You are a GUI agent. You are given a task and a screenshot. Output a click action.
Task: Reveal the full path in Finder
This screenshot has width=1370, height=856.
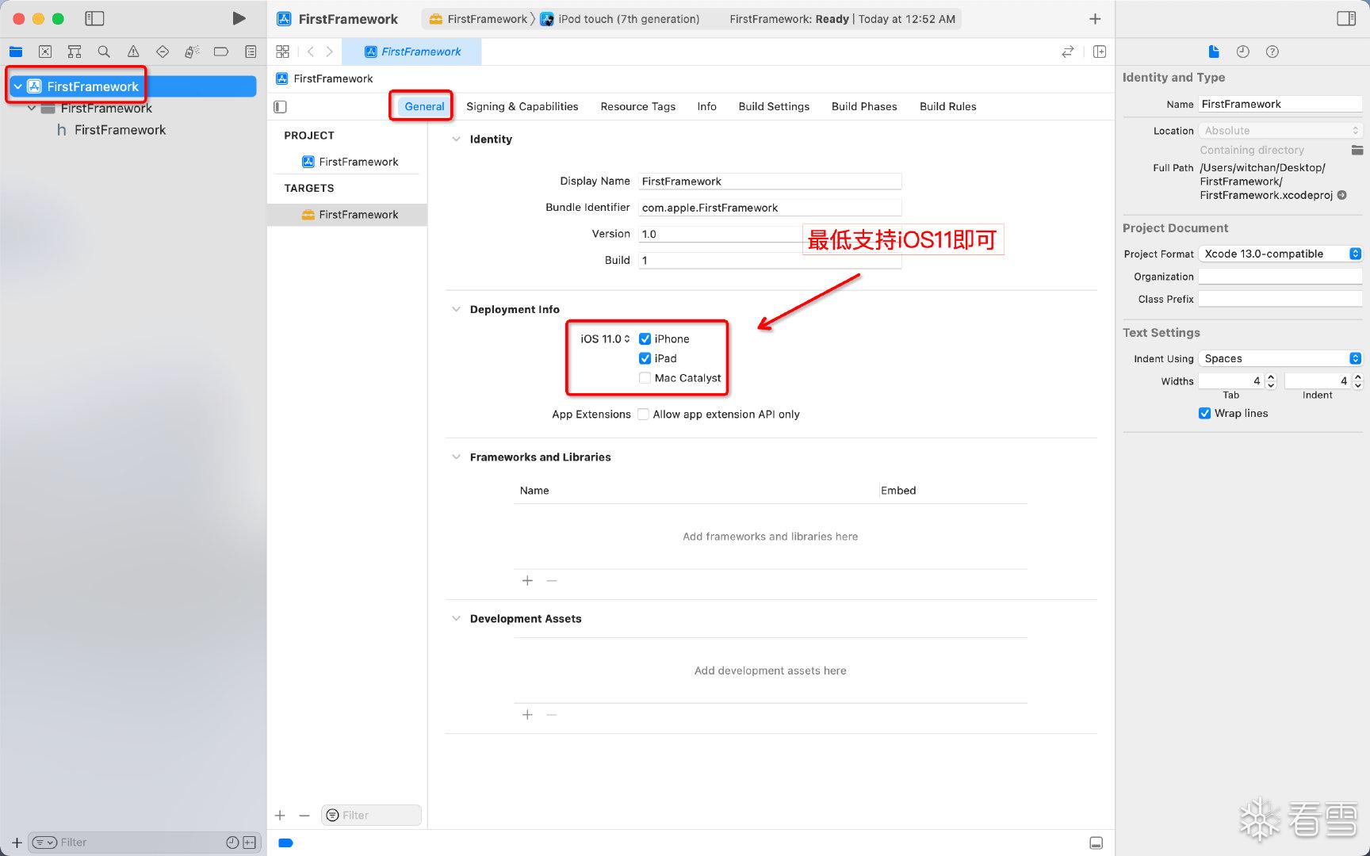1342,195
